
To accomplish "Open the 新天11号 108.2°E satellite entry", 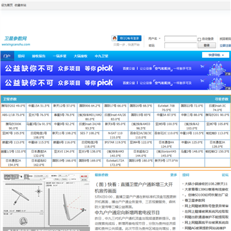I will [64, 133].
